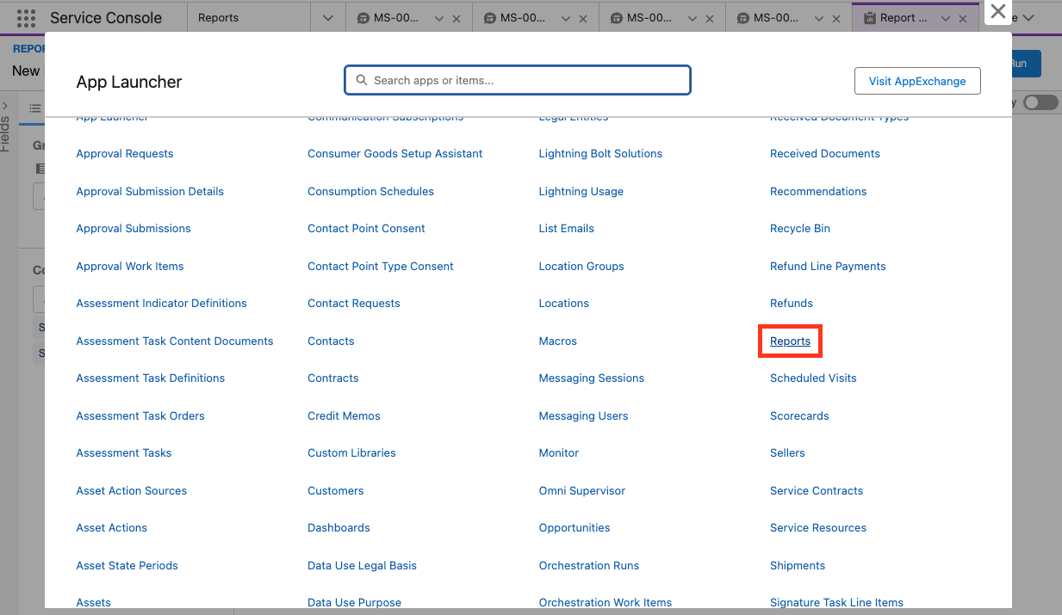The height and width of the screenshot is (615, 1062).
Task: Open Asset State Periods
Action: pyautogui.click(x=127, y=566)
